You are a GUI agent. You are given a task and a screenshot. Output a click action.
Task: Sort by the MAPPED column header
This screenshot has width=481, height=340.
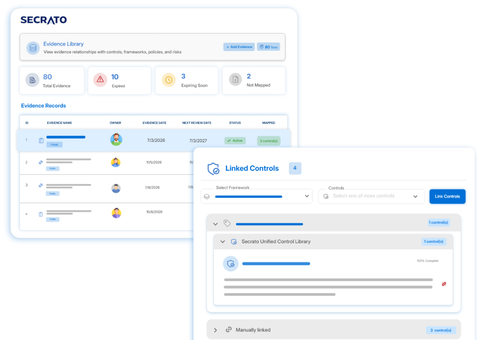pyautogui.click(x=269, y=123)
